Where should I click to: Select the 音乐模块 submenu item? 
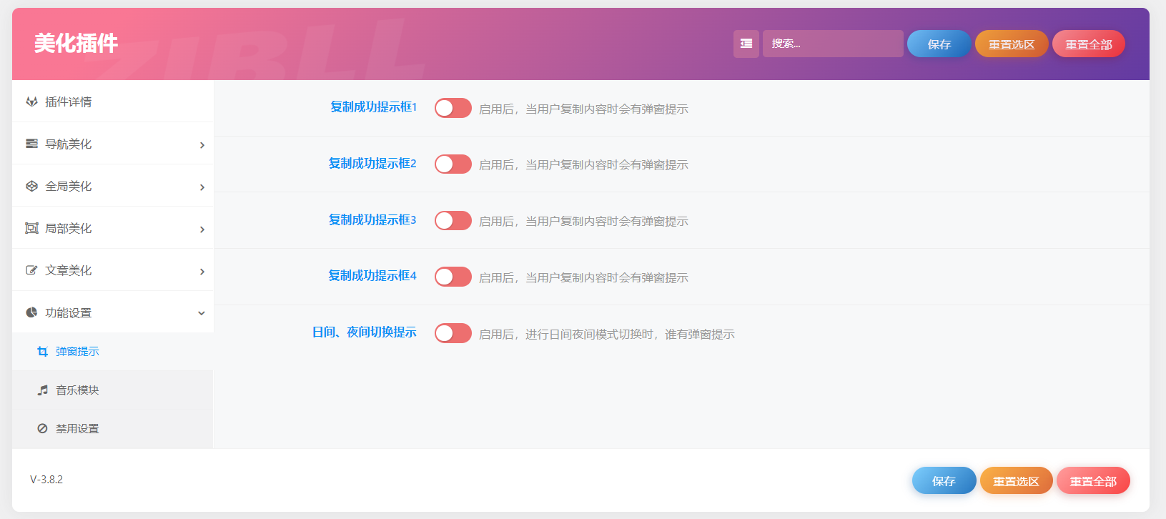[113, 390]
